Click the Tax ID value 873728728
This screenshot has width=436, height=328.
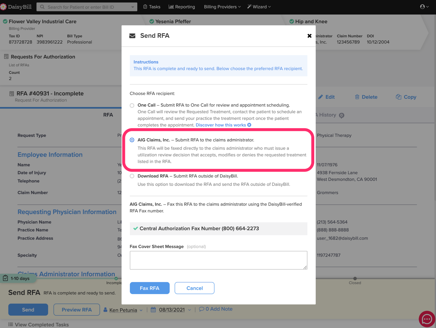point(20,42)
